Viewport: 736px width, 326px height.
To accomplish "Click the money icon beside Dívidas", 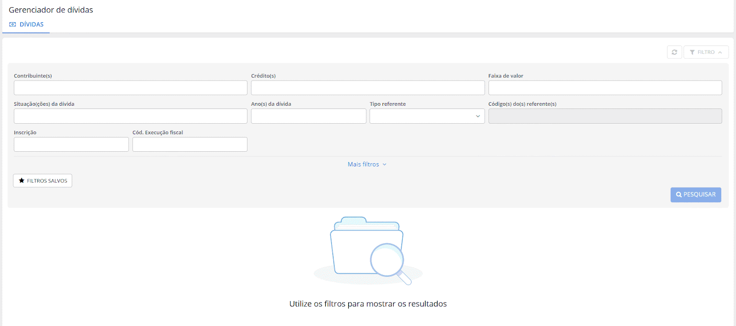I will [12, 24].
